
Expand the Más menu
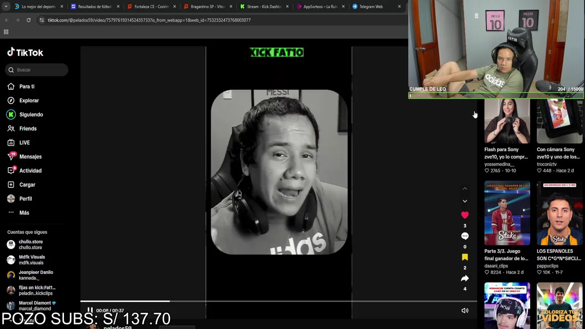pyautogui.click(x=24, y=212)
